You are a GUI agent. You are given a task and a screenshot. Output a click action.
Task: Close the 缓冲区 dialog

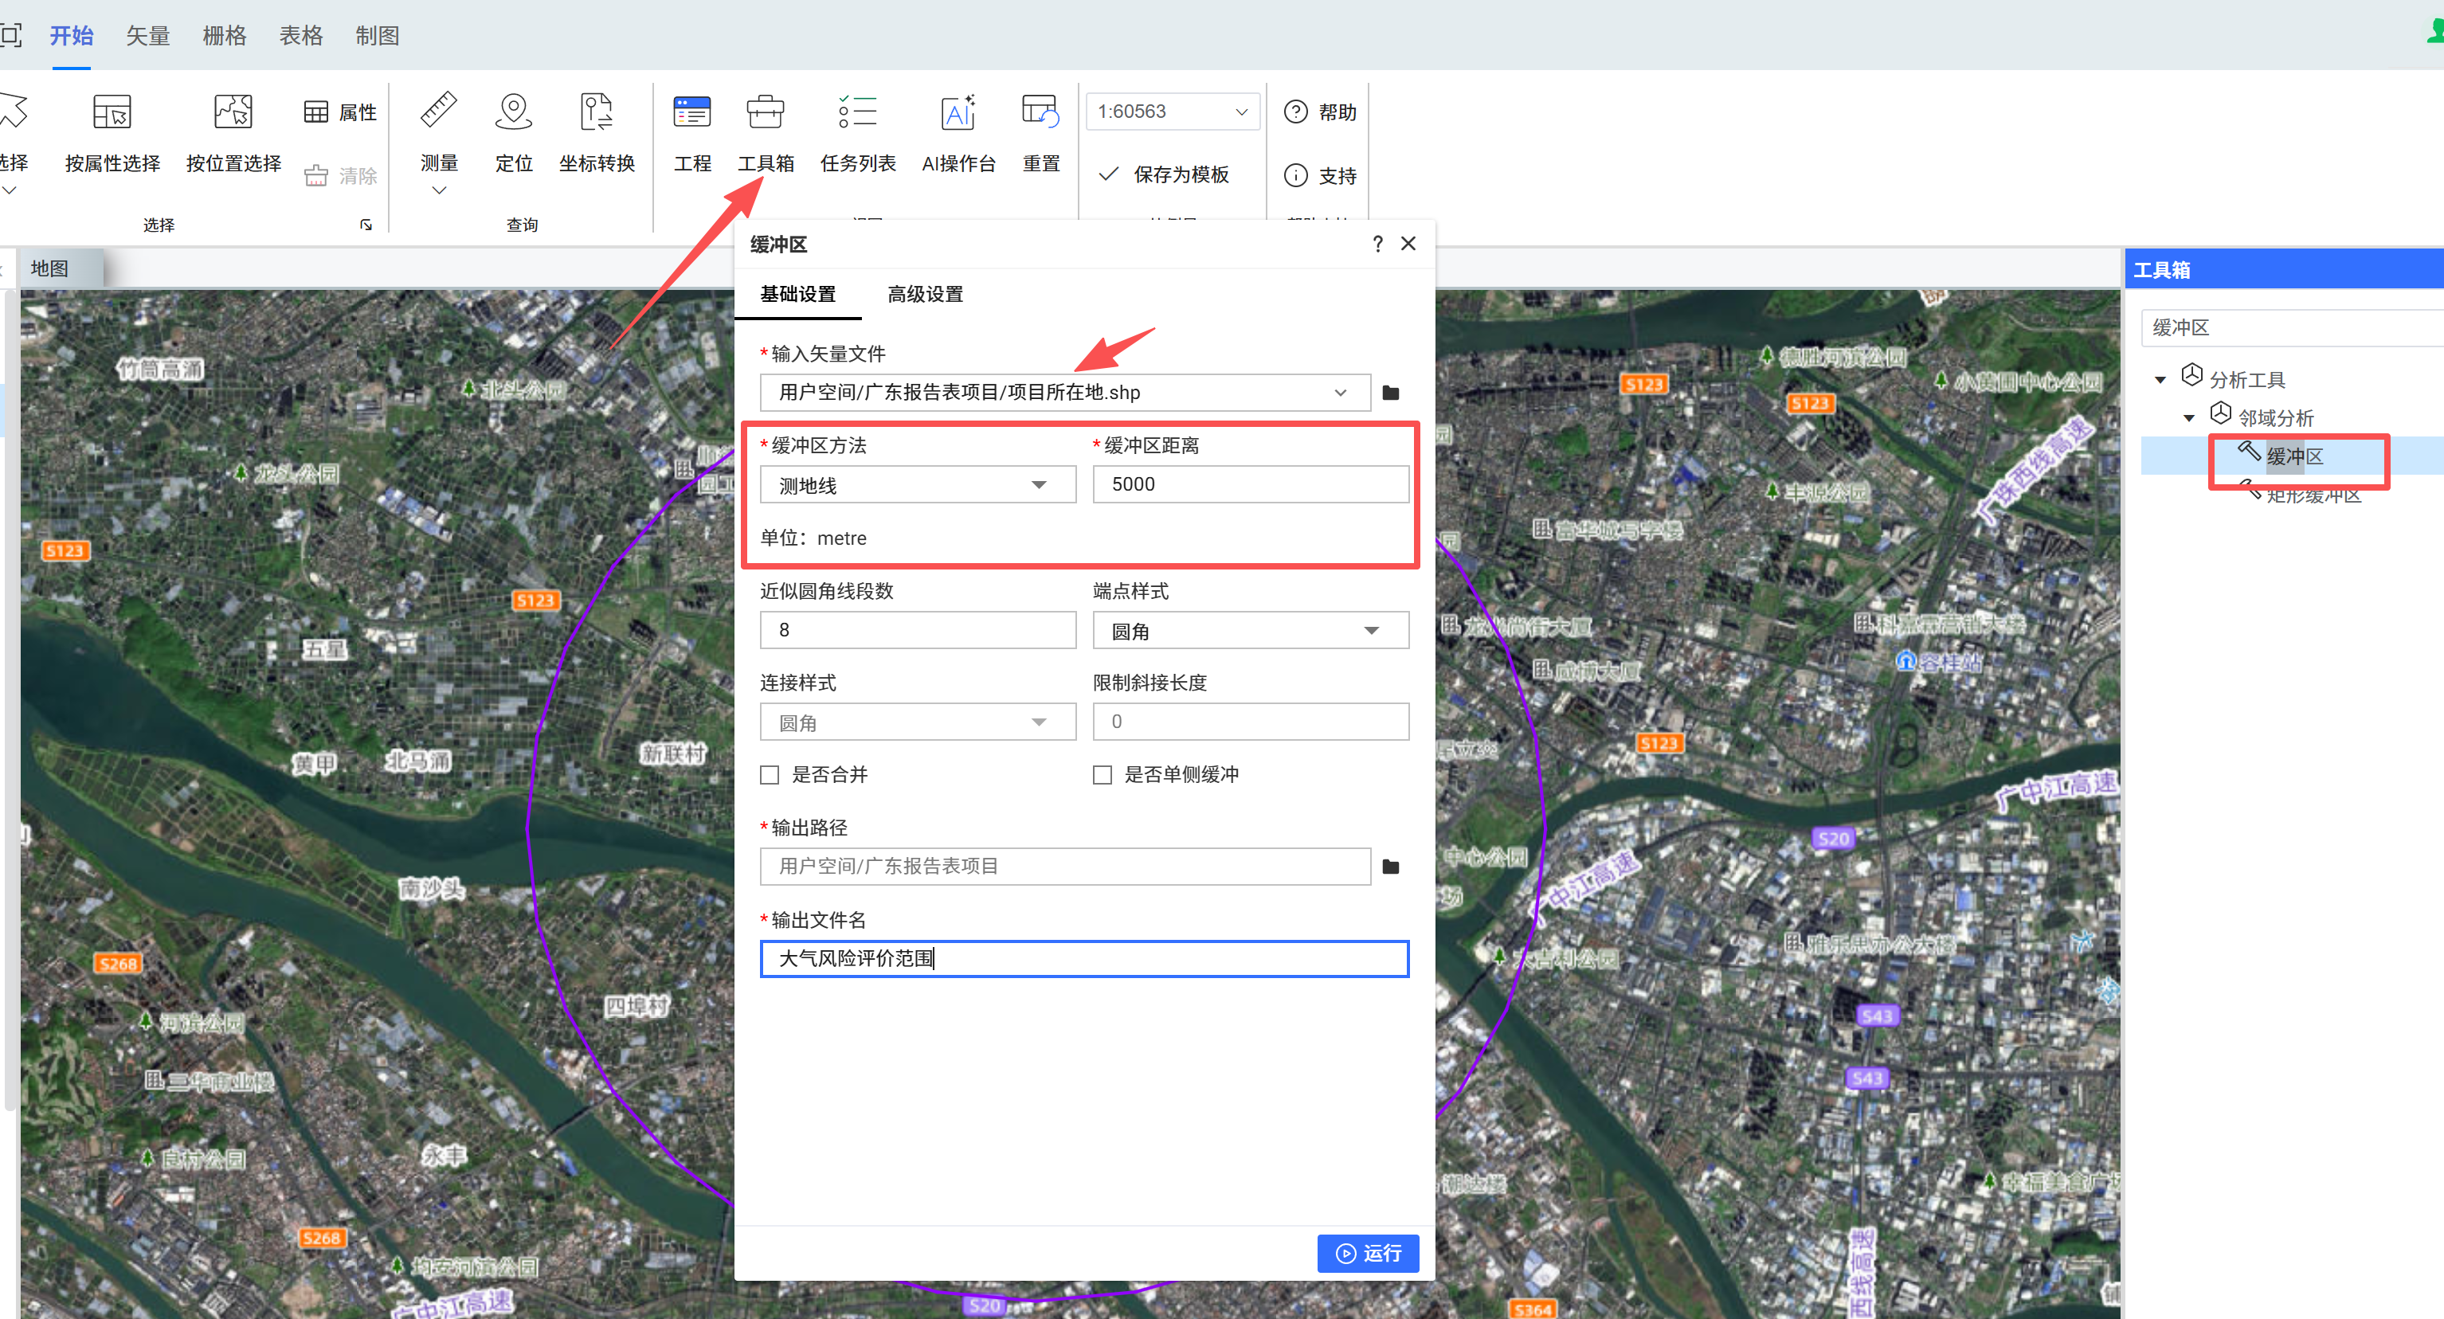[x=1409, y=244]
